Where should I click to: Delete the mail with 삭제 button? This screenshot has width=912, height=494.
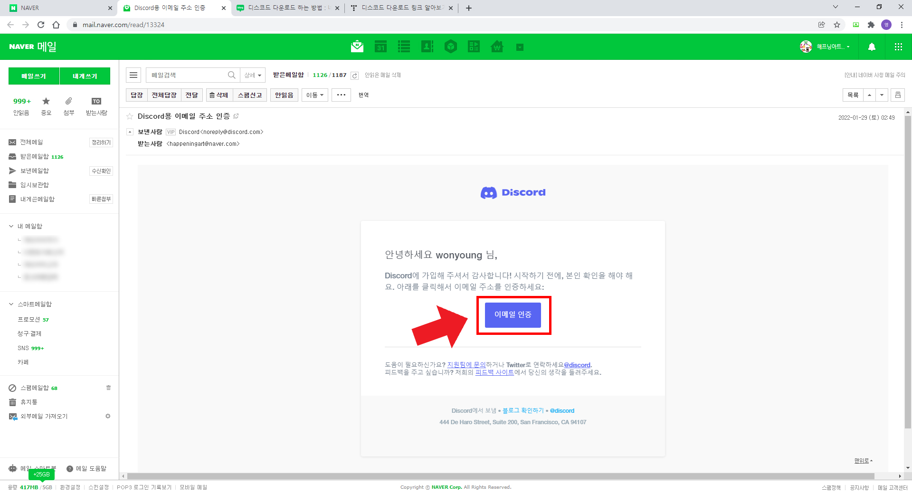tap(219, 95)
